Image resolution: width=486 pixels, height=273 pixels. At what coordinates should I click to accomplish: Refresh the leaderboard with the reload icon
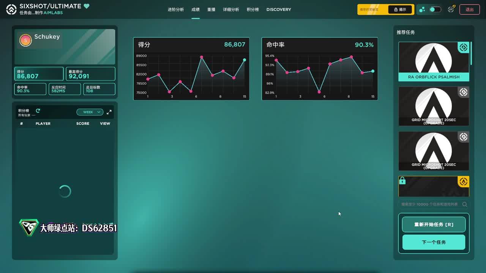(38, 111)
